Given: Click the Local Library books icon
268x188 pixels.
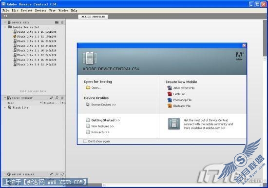Looking at the screenshot, I should coord(9,98).
